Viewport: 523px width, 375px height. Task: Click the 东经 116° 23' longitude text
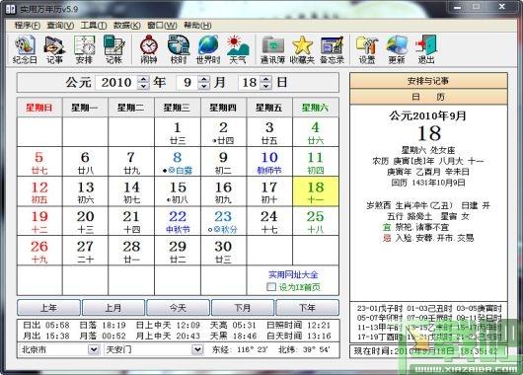click(240, 349)
